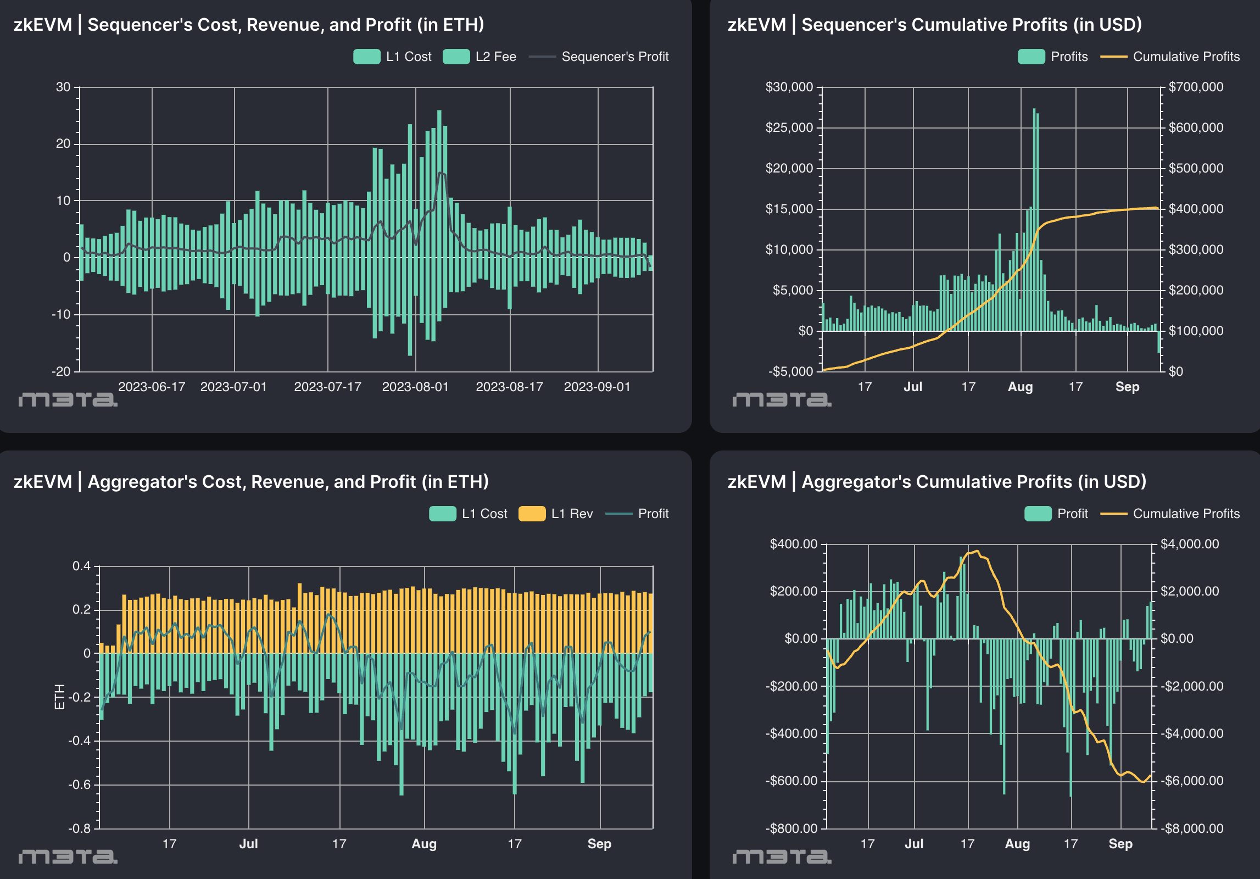This screenshot has width=1260, height=879.
Task: Click Meta logo under Aggregator Cumulative Profits chart
Action: [782, 856]
